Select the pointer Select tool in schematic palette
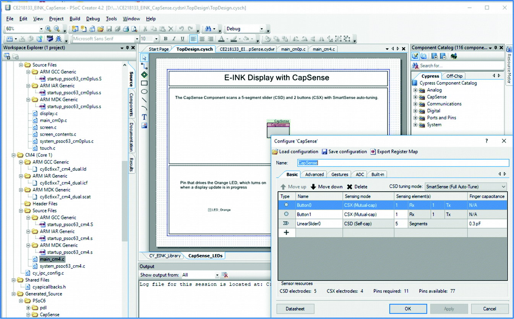 [x=144, y=58]
